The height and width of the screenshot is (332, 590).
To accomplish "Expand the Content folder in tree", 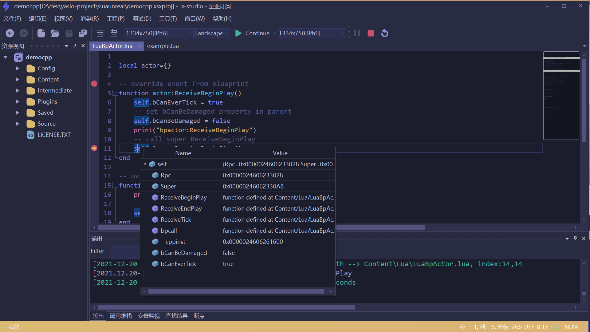I will tap(18, 79).
